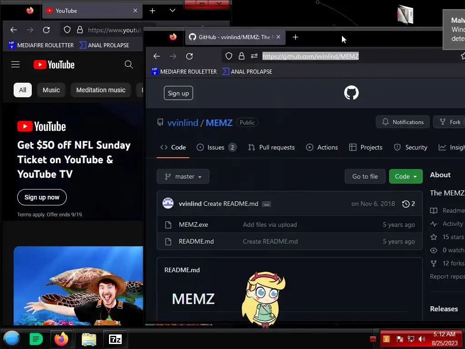
Task: Click Action Center flag tray icon
Action: [400, 339]
